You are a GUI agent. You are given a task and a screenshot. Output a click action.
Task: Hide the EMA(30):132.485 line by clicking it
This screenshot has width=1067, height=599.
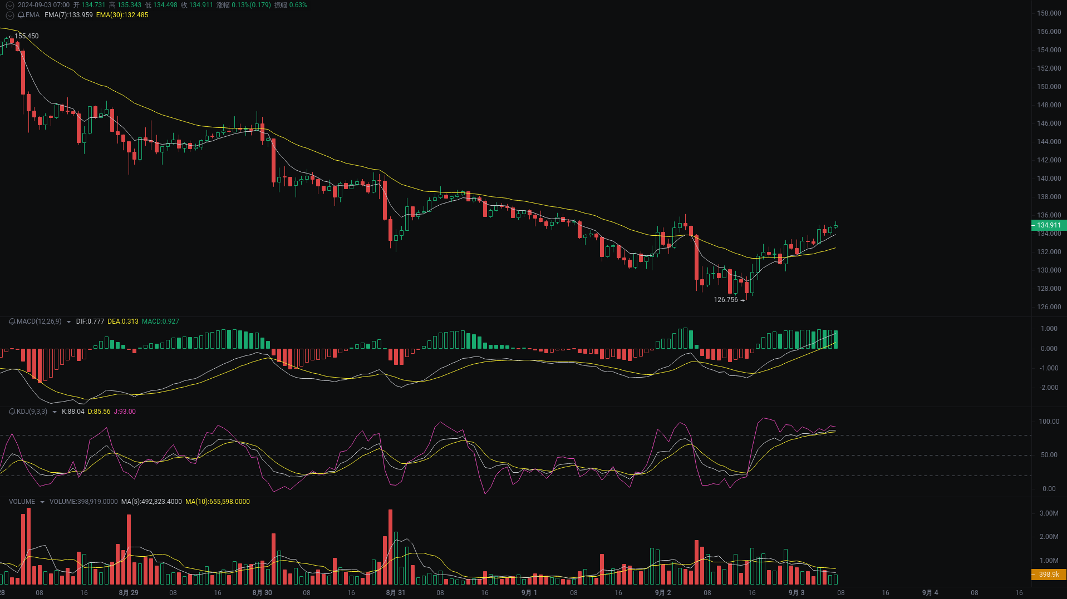click(x=121, y=15)
